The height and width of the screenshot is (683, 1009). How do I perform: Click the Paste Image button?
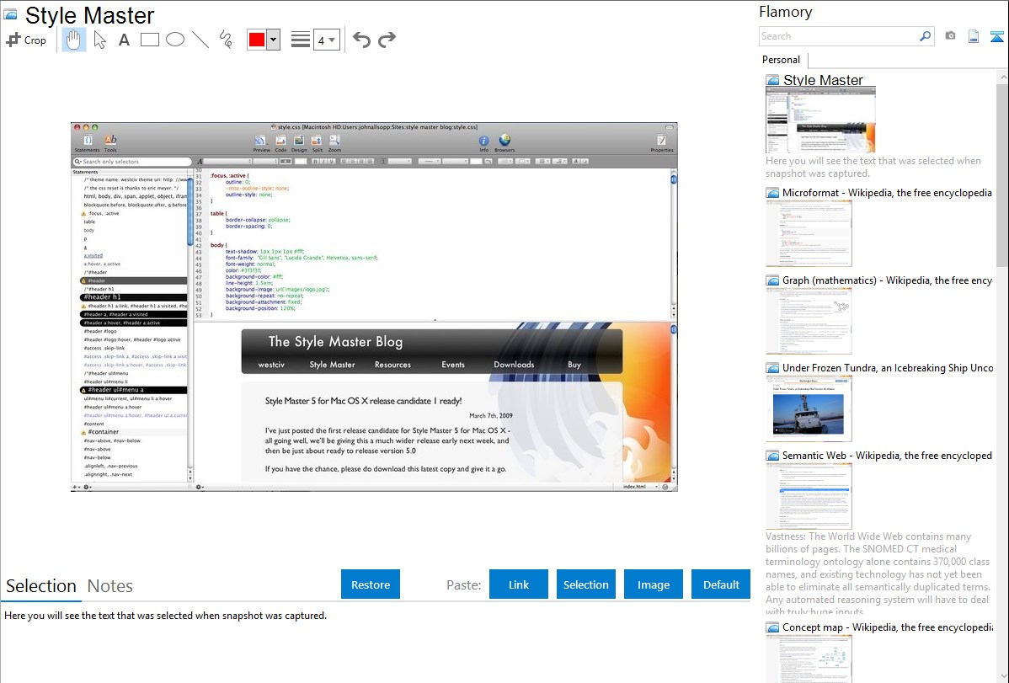[653, 584]
